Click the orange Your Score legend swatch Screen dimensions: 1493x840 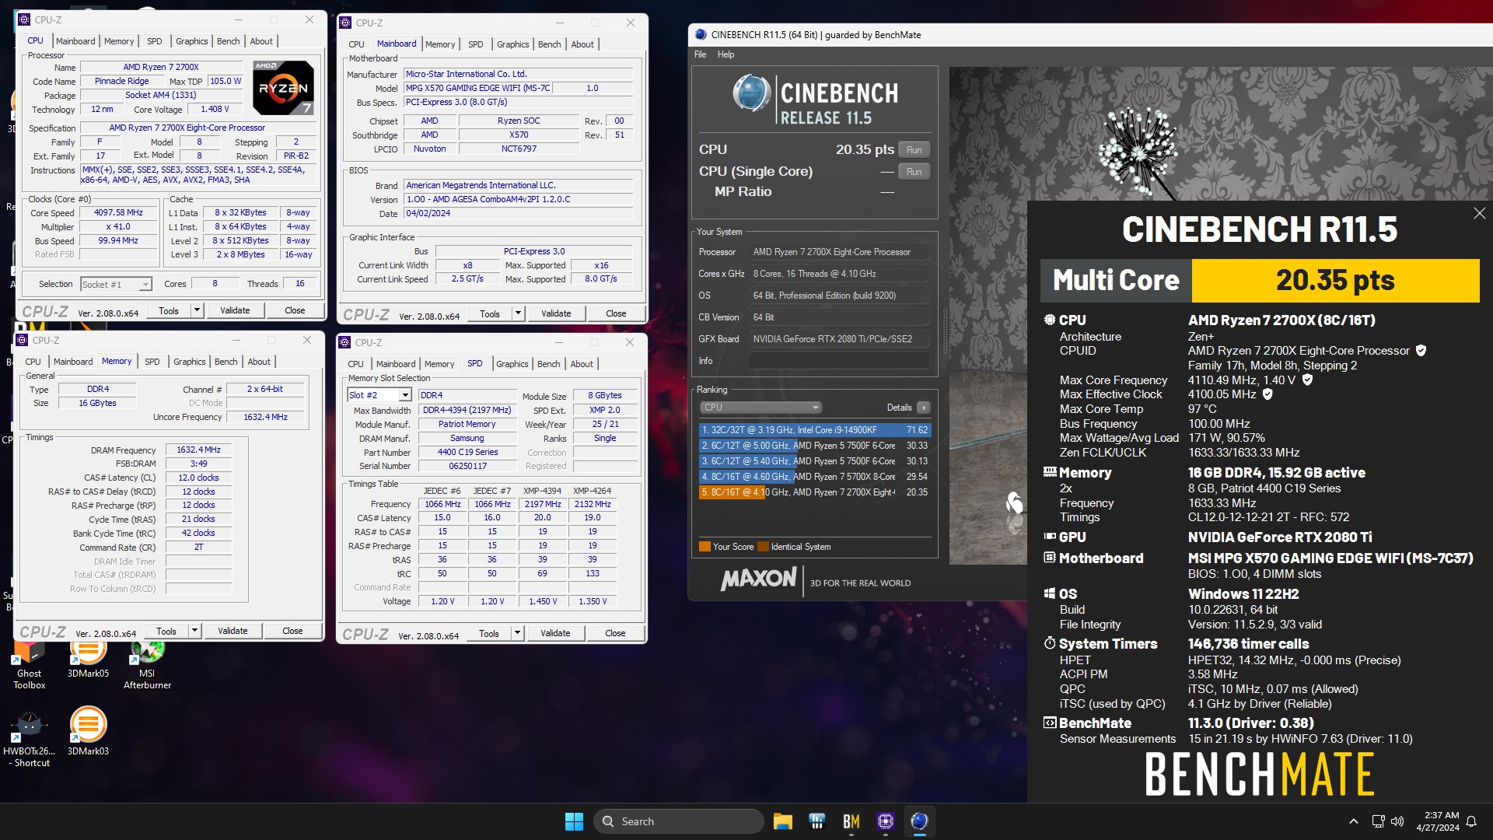tap(705, 547)
